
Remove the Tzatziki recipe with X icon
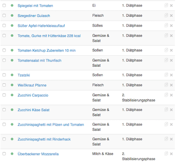pos(171,75)
